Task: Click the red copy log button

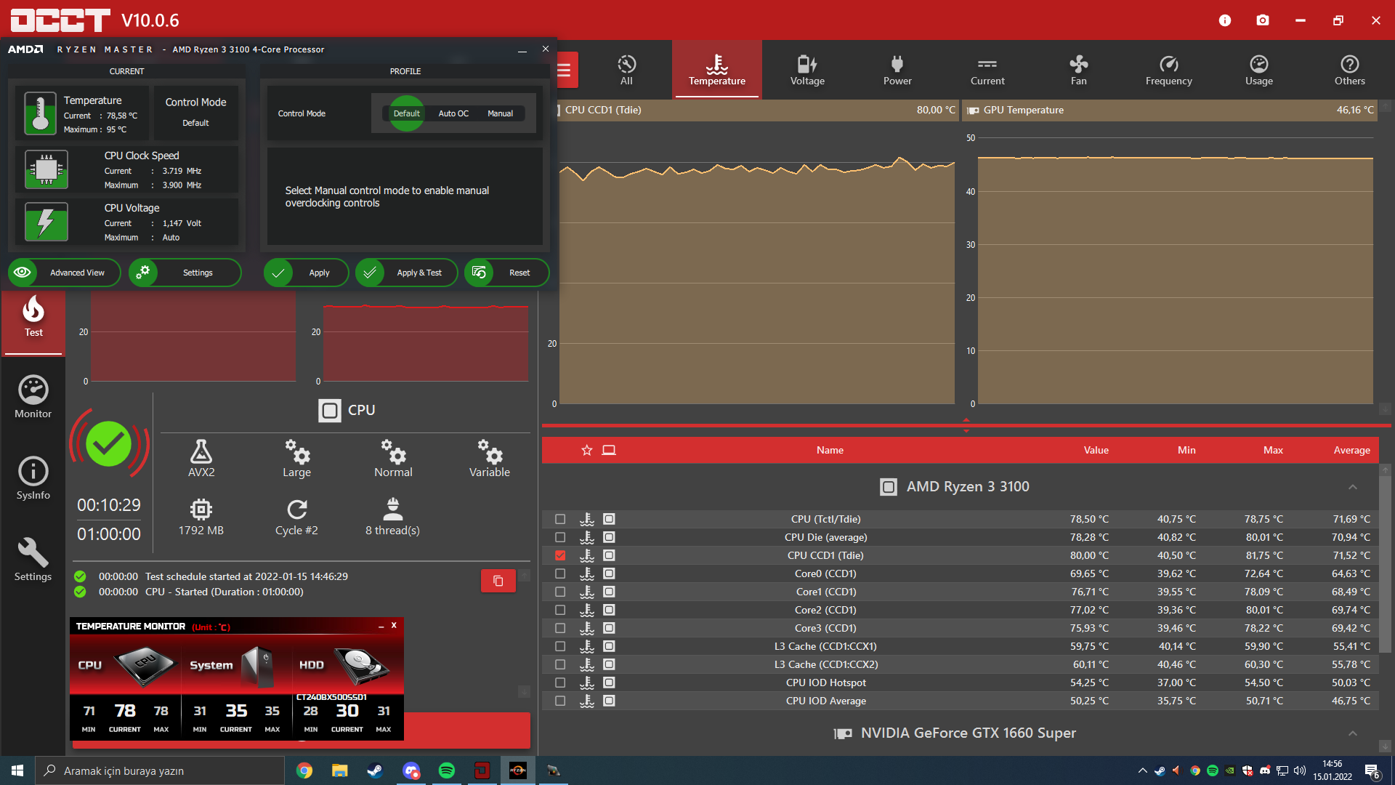Action: tap(498, 581)
